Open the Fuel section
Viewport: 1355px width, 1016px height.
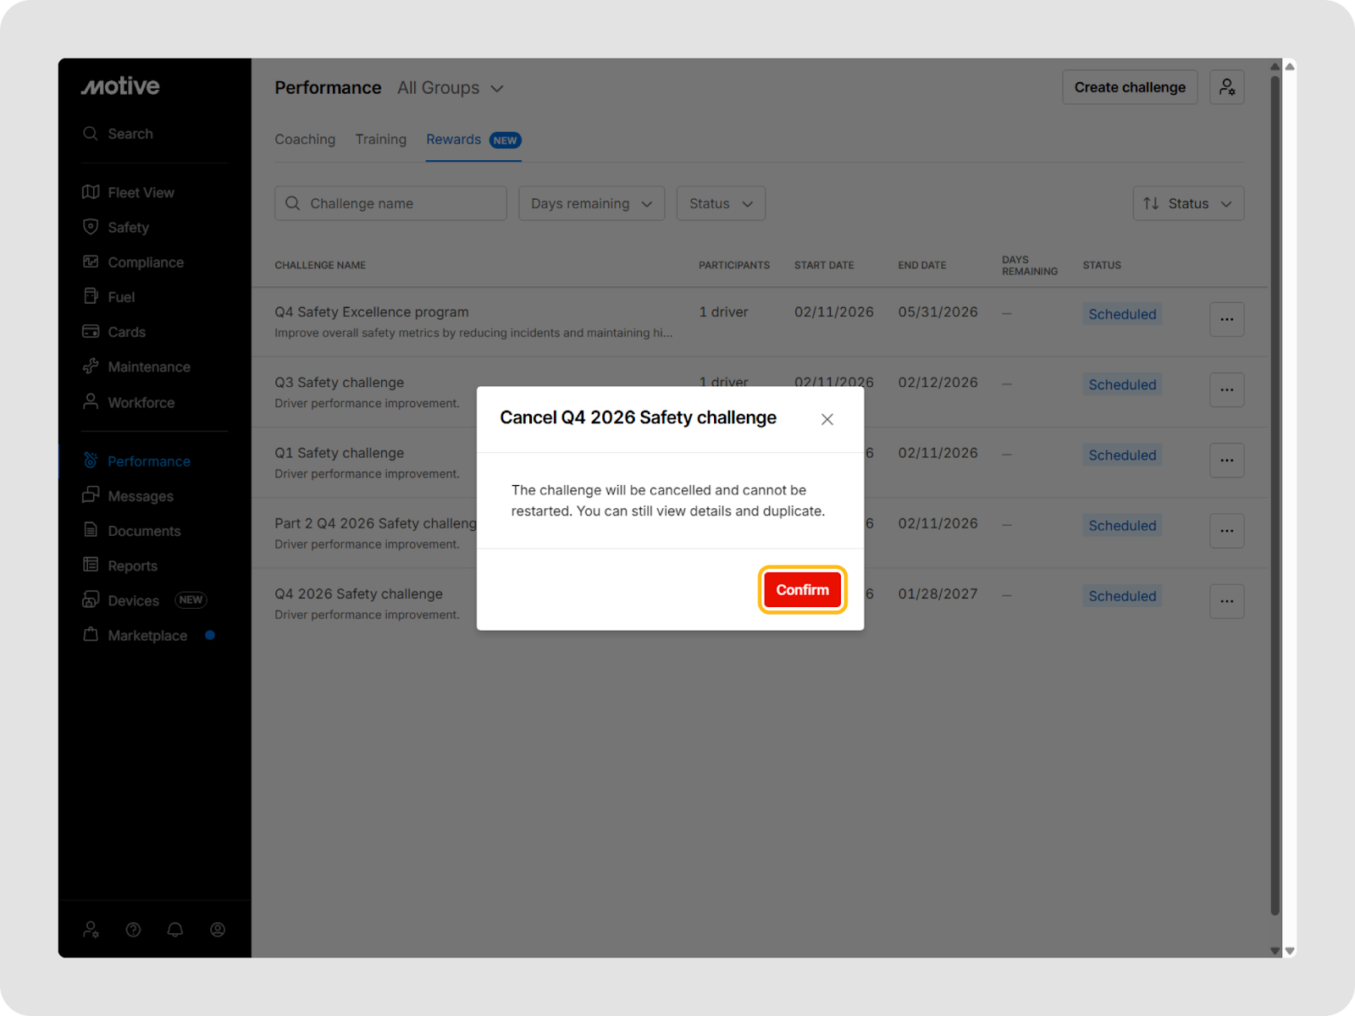[121, 297]
